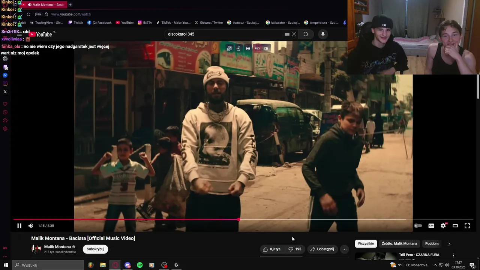Open the Windows Start menu
The height and width of the screenshot is (270, 480).
[6, 265]
